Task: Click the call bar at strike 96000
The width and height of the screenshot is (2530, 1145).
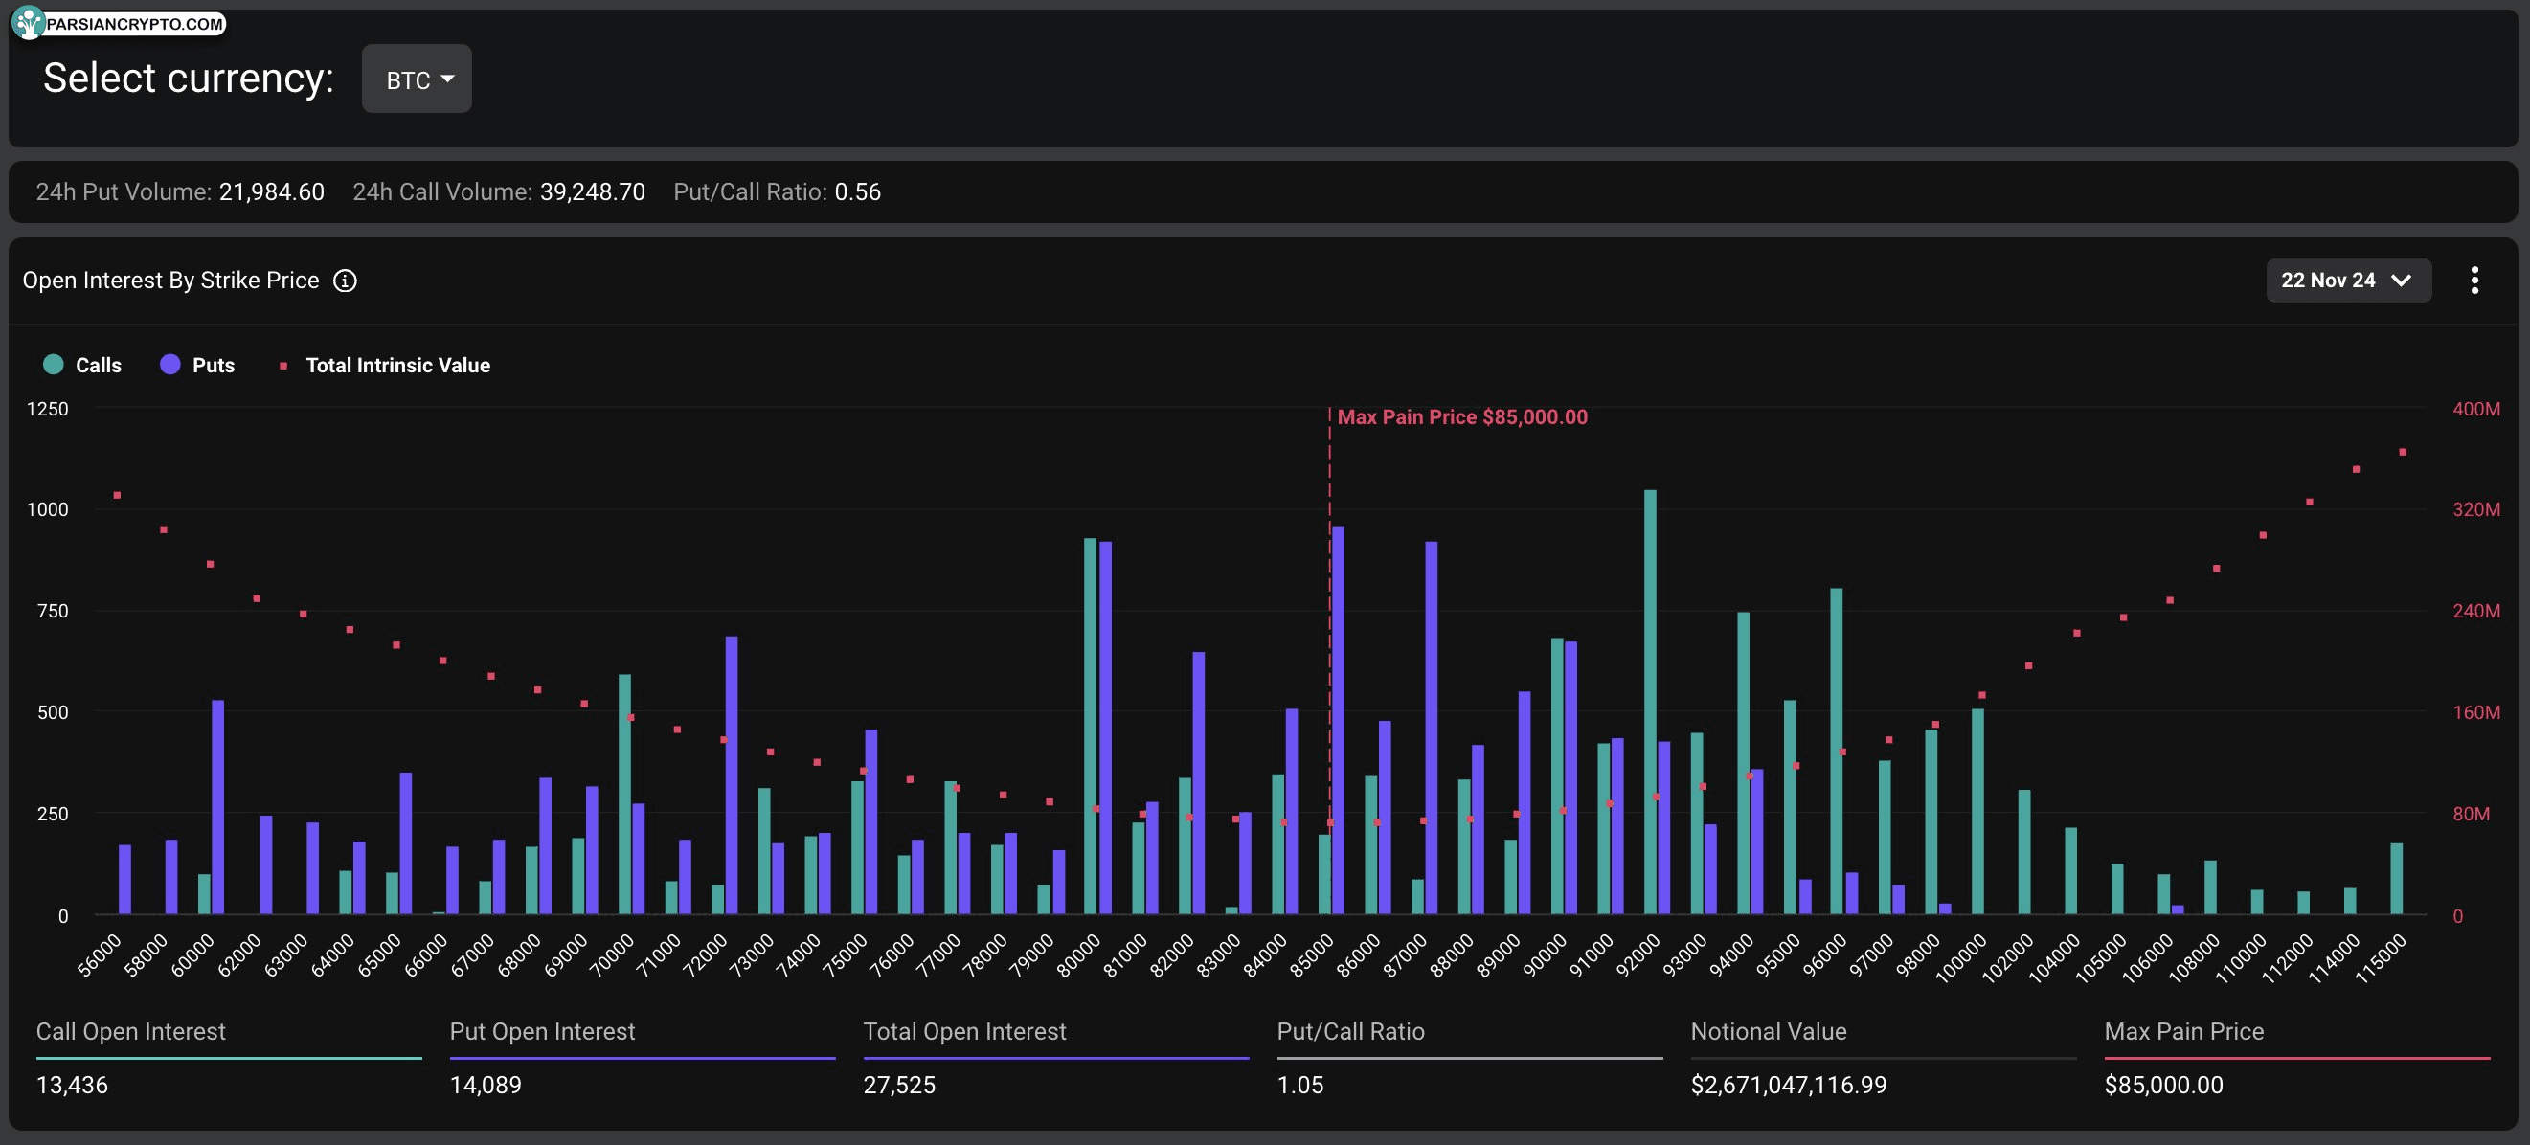Action: click(1836, 752)
